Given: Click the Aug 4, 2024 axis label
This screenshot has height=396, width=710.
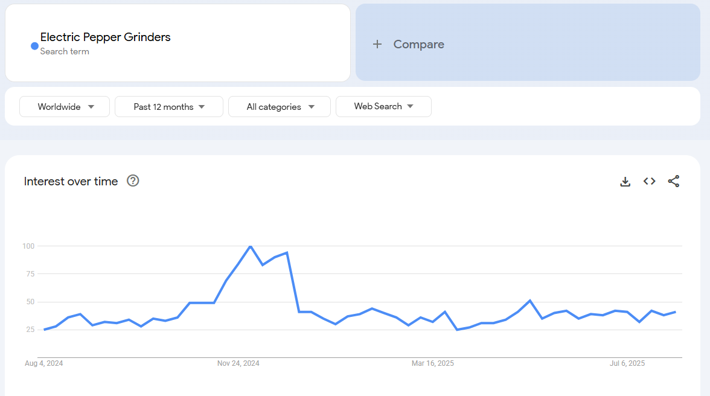Looking at the screenshot, I should [x=43, y=363].
